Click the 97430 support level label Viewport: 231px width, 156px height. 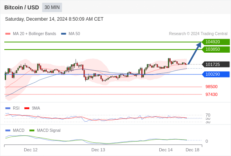(211, 94)
